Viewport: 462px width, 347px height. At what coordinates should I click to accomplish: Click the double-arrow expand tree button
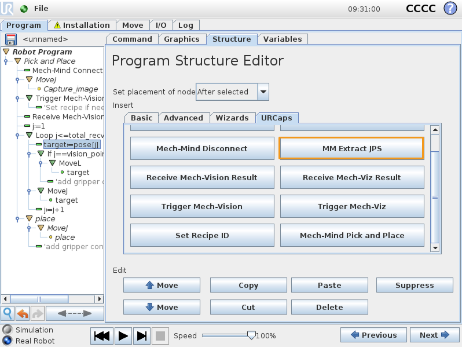pos(75,313)
